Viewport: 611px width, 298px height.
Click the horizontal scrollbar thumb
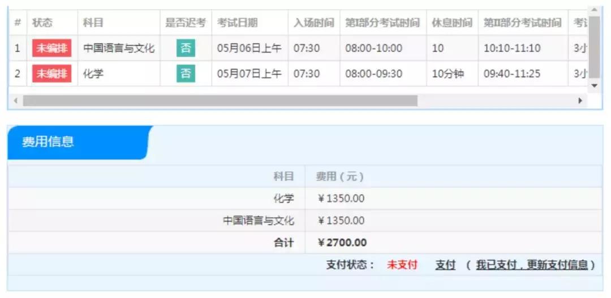coord(220,101)
